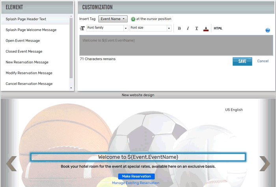Select Modify Reservation Message element
This screenshot has height=187, width=276.
[35, 73]
